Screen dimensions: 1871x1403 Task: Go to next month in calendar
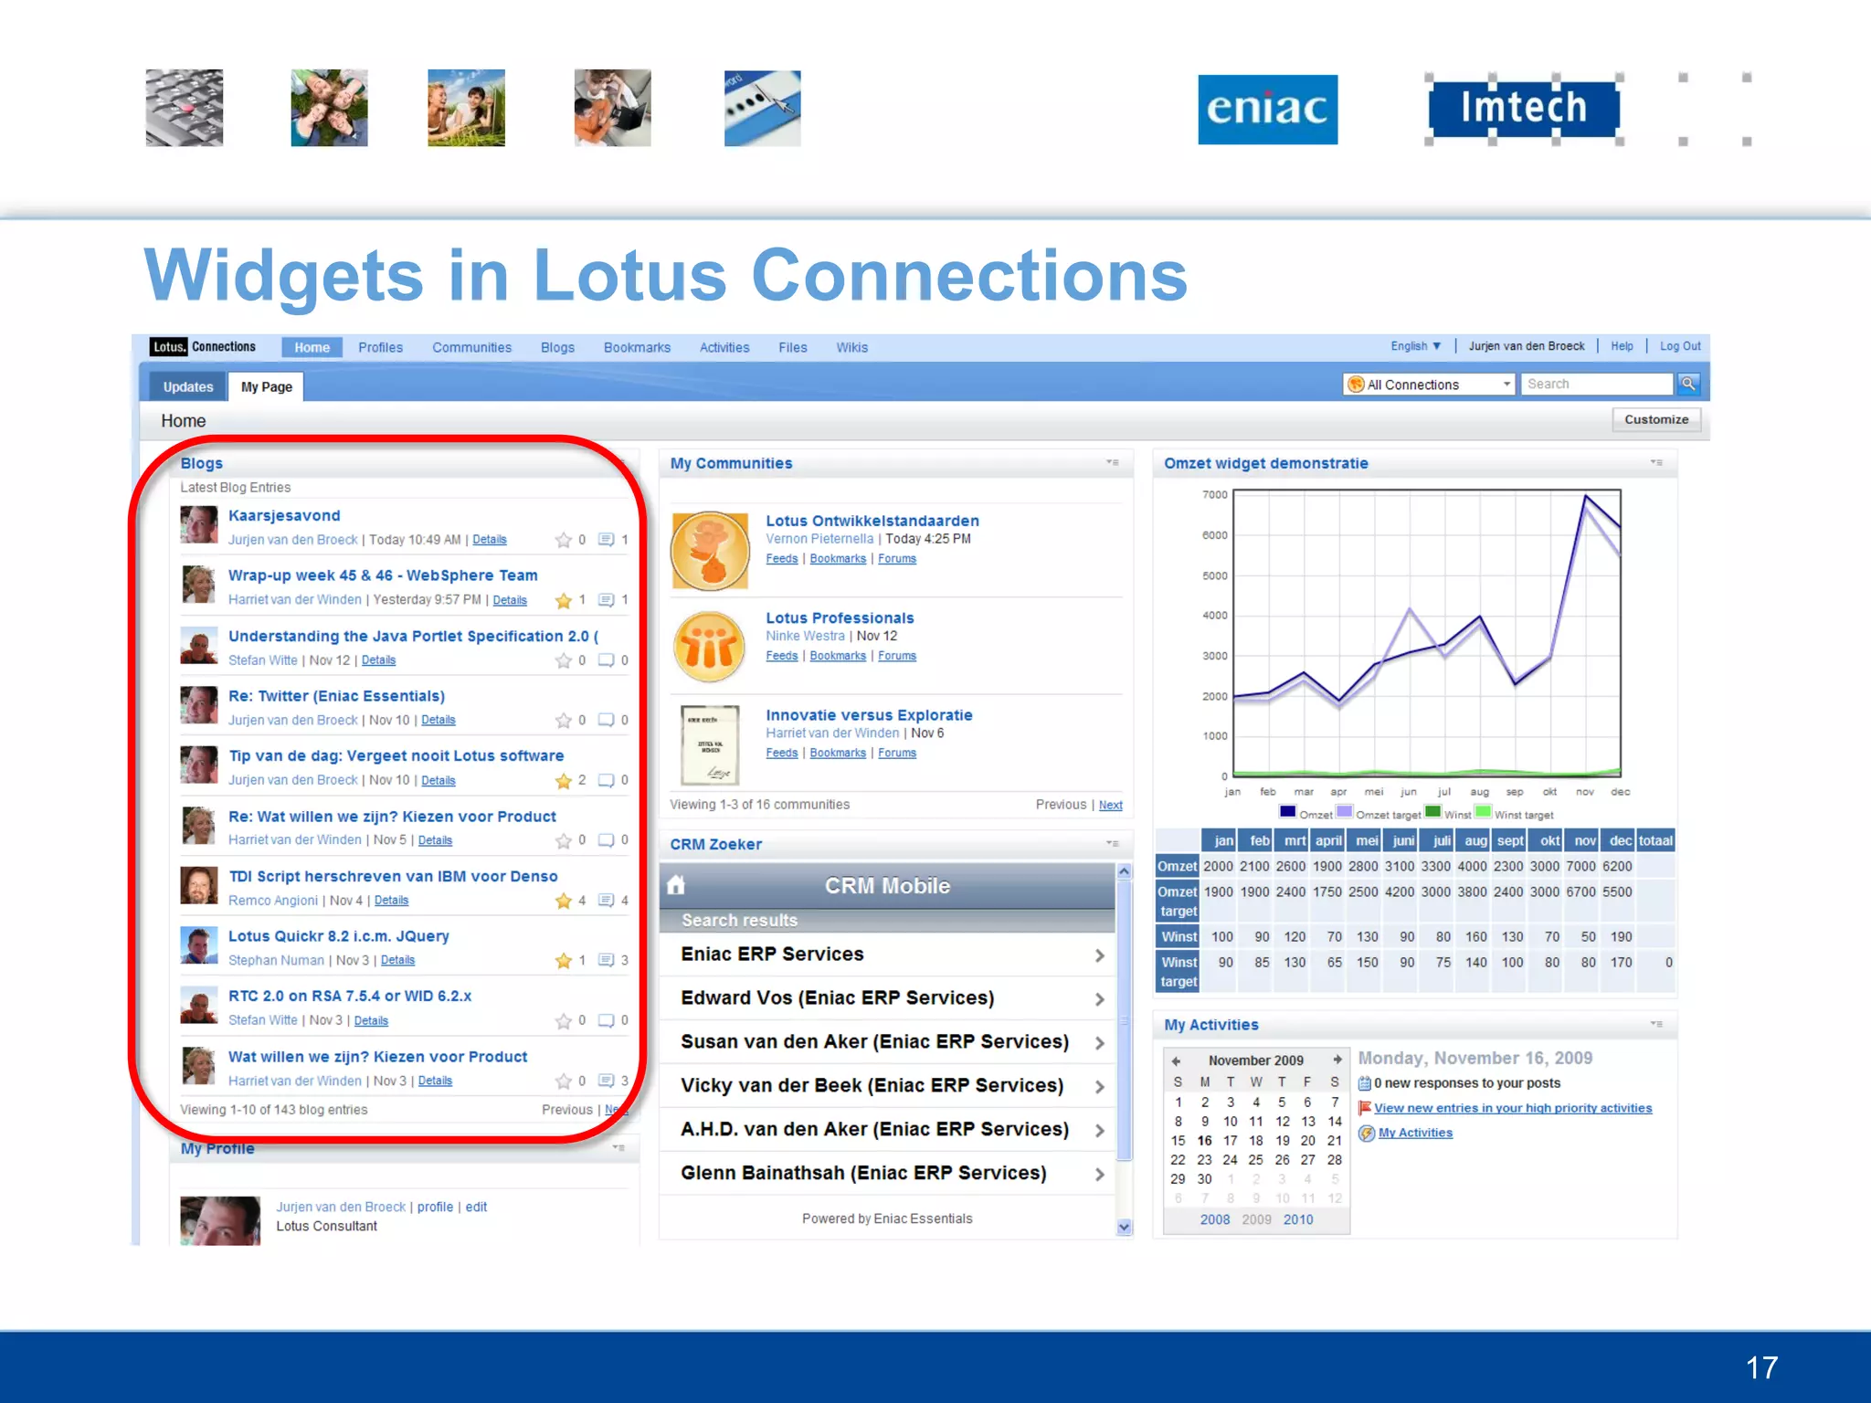[1337, 1060]
